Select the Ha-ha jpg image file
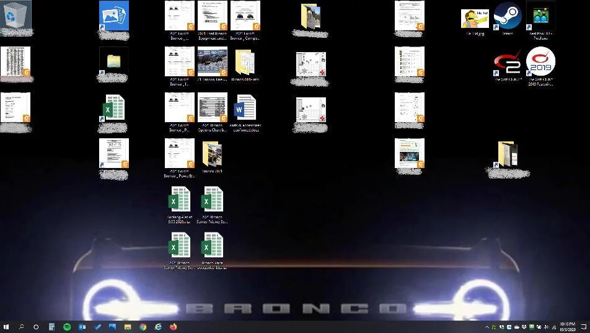The height and width of the screenshot is (333, 590). coord(475,21)
